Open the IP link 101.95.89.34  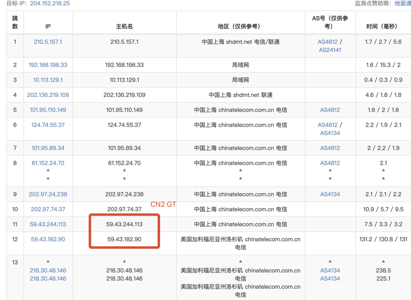click(48, 148)
